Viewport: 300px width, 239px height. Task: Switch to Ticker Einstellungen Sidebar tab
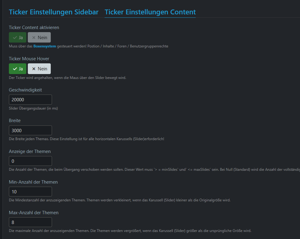pos(54,12)
